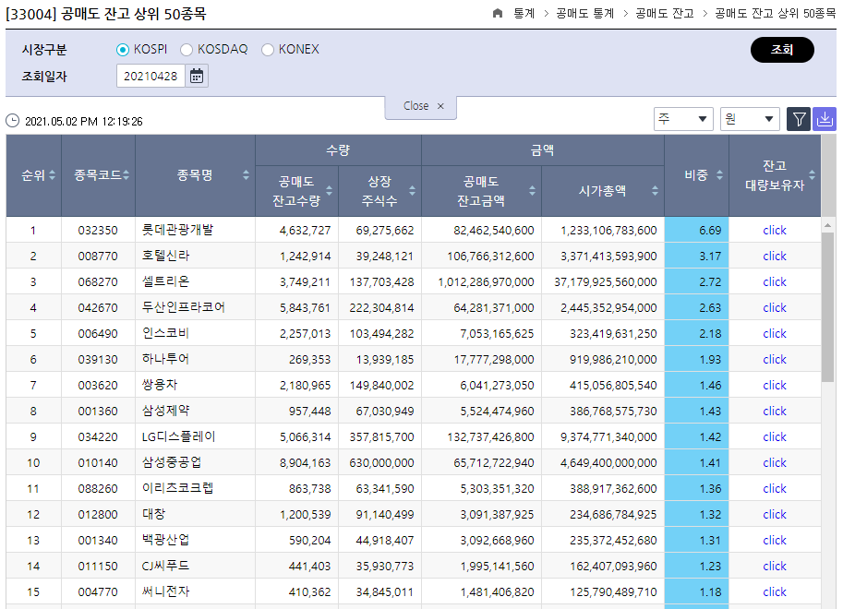Click the listed shares 630,000,000 cell
843x609 pixels.
(x=379, y=462)
